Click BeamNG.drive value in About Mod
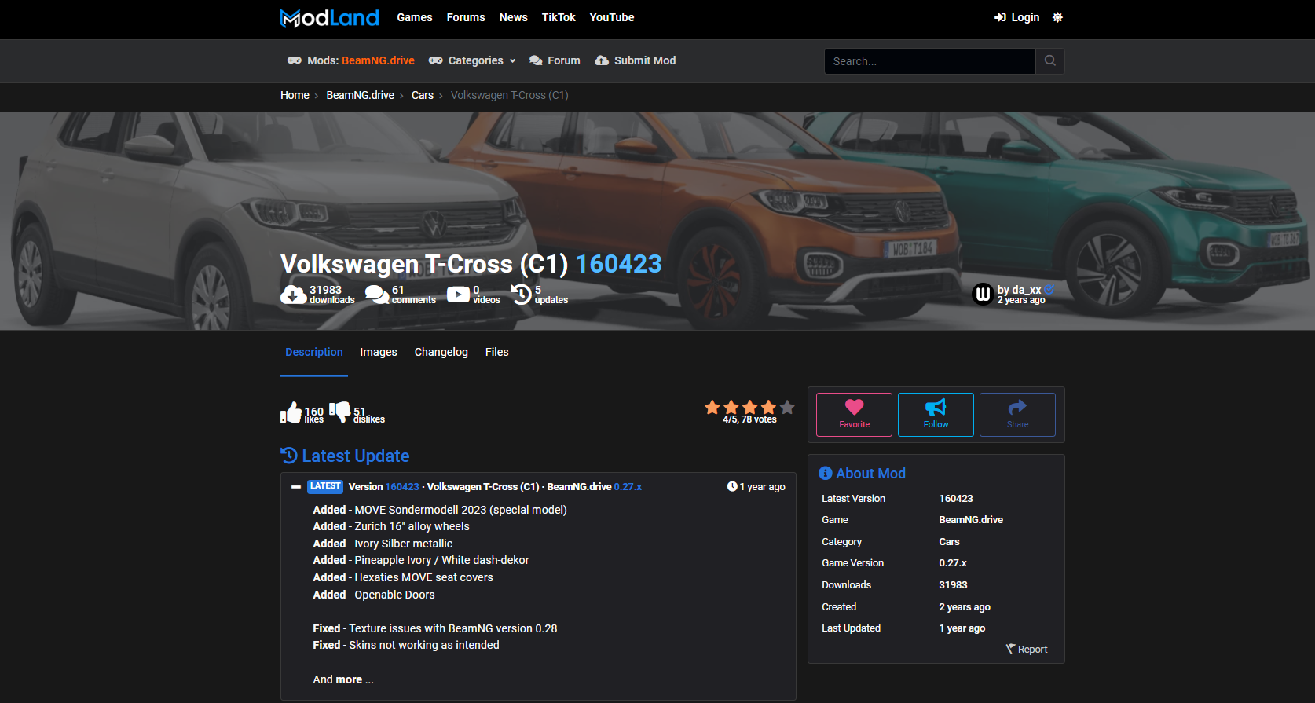 (x=971, y=520)
